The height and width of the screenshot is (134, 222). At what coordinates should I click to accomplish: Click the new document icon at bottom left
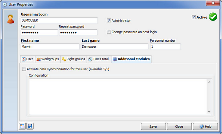[22, 126]
